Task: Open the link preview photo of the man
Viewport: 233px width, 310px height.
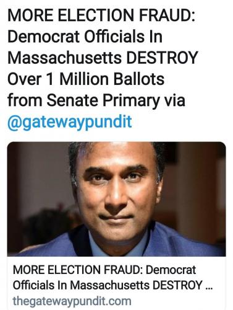Action: coord(116,199)
